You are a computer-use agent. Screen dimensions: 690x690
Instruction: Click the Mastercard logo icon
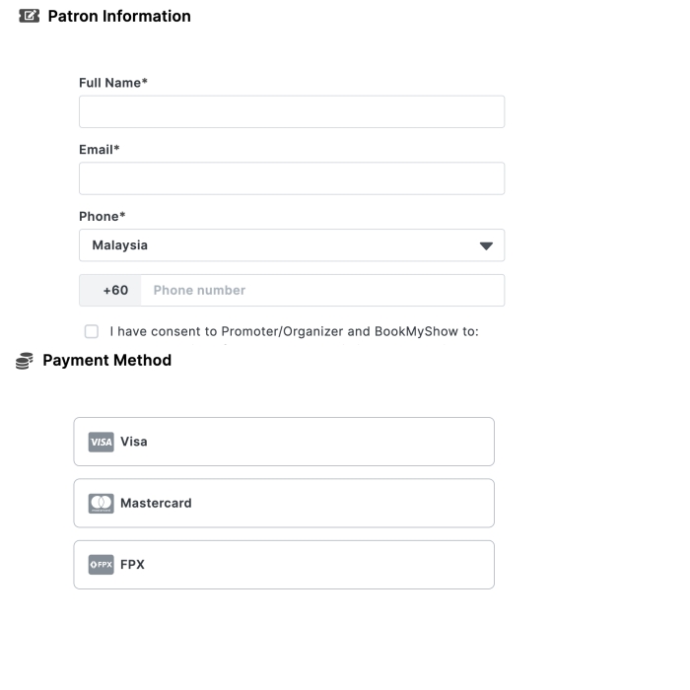tap(101, 504)
